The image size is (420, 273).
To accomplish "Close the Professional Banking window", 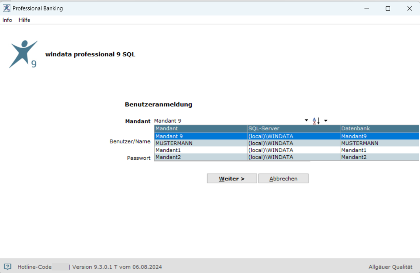I will click(409, 8).
